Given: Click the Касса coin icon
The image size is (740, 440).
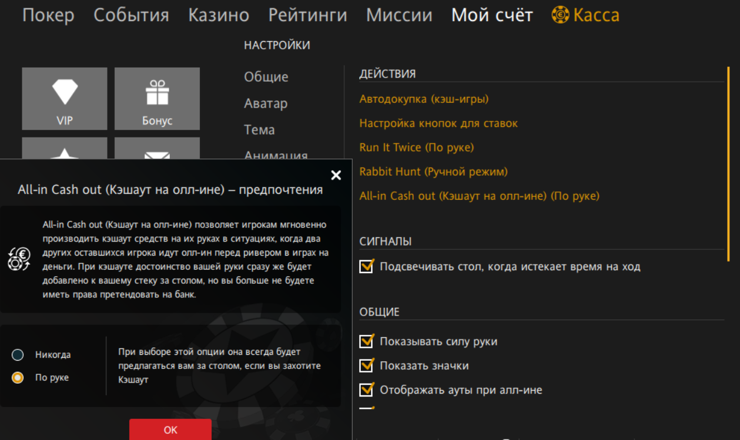Looking at the screenshot, I should click(560, 15).
